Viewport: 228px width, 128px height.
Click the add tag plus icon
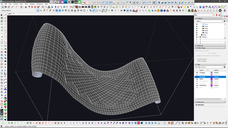point(196,67)
